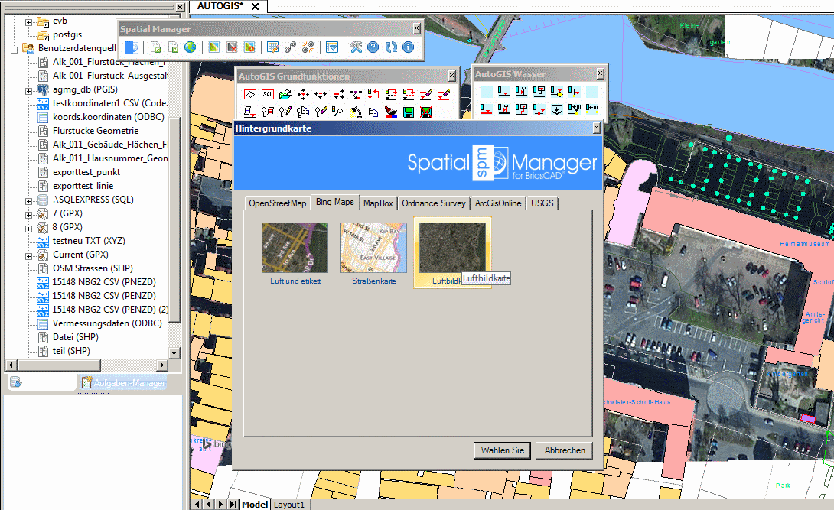The width and height of the screenshot is (834, 510).
Task: Click the blue info icon
Action: pos(409,47)
